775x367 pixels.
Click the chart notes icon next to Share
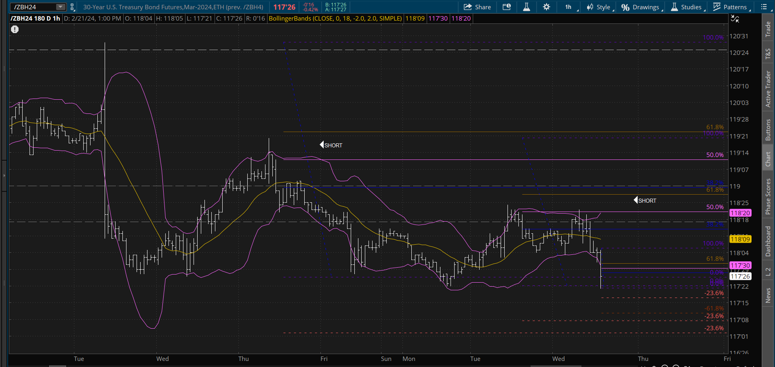click(x=507, y=7)
